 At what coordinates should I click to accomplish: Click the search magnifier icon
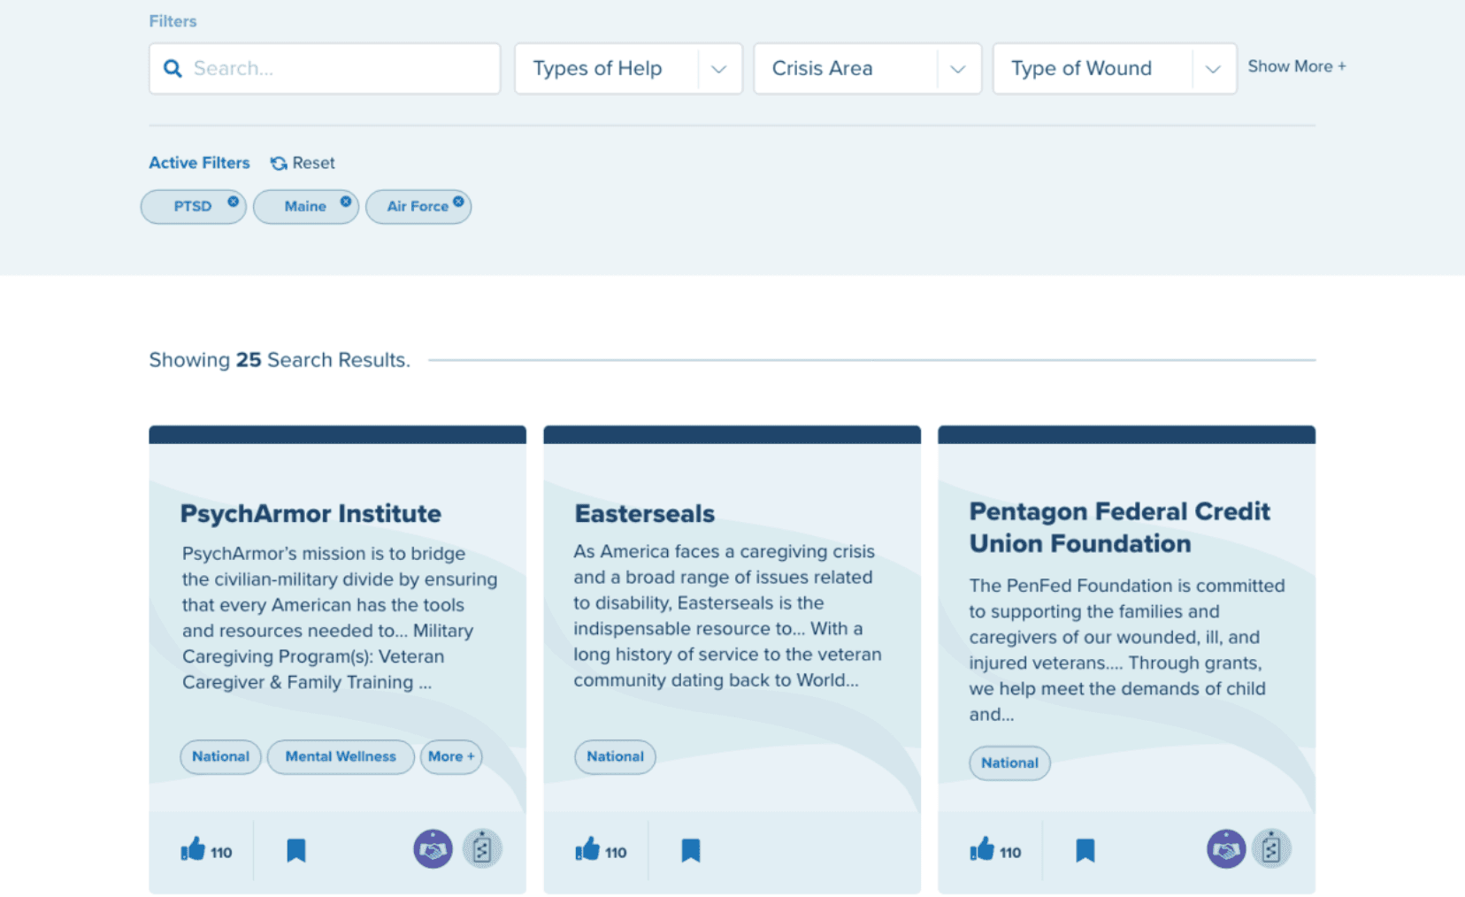pyautogui.click(x=173, y=68)
